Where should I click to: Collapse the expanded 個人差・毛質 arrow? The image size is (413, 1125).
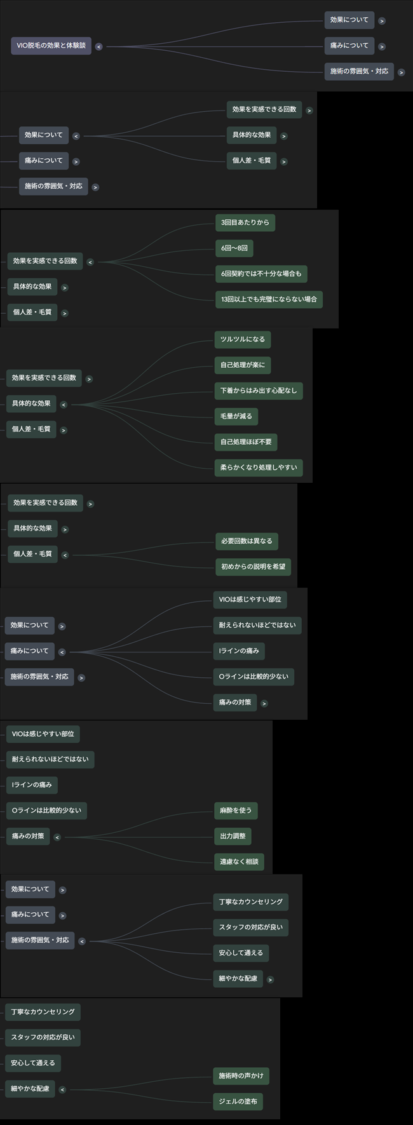[65, 555]
